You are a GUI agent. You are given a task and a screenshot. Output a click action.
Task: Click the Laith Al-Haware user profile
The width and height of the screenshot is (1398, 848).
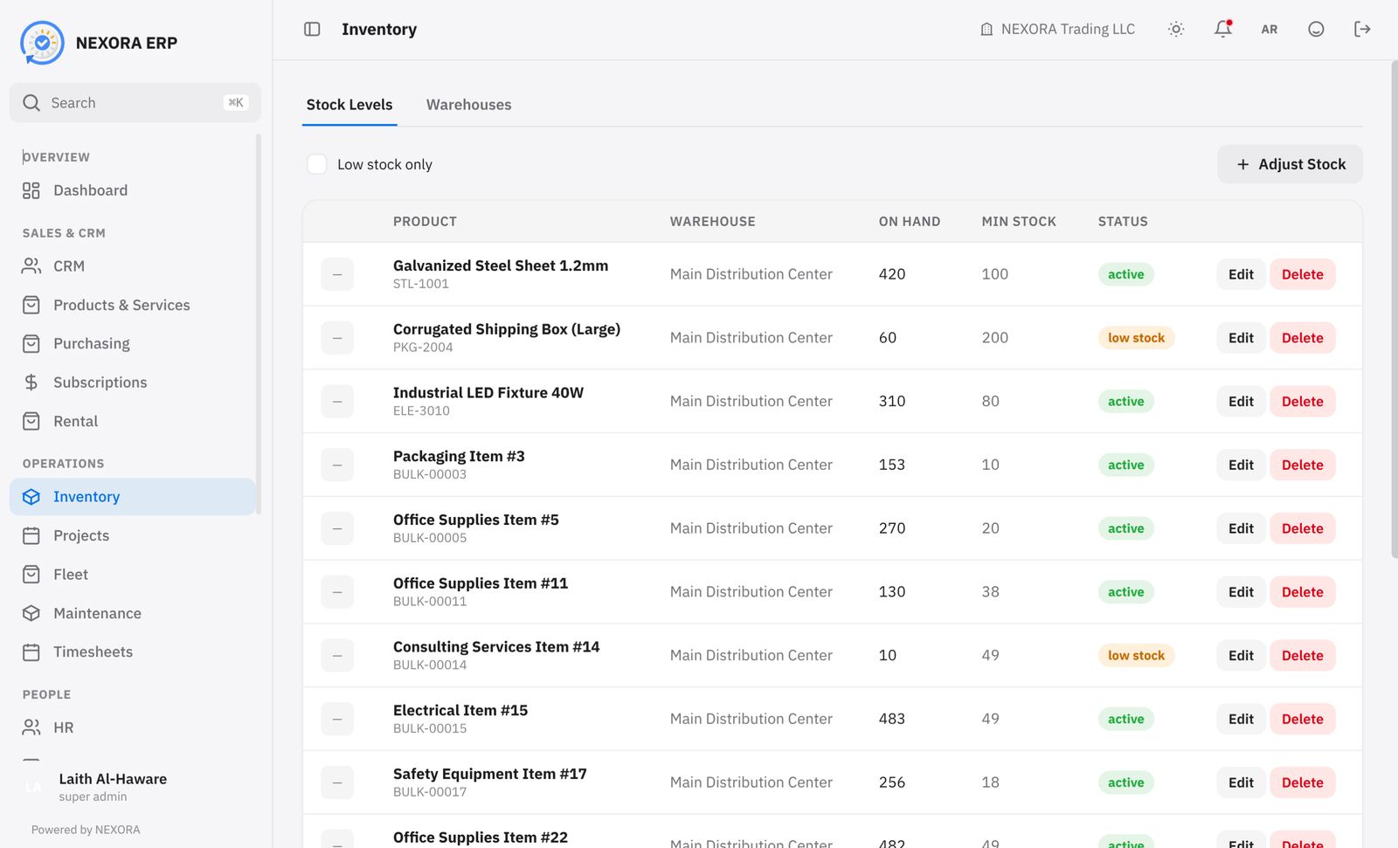point(135,787)
